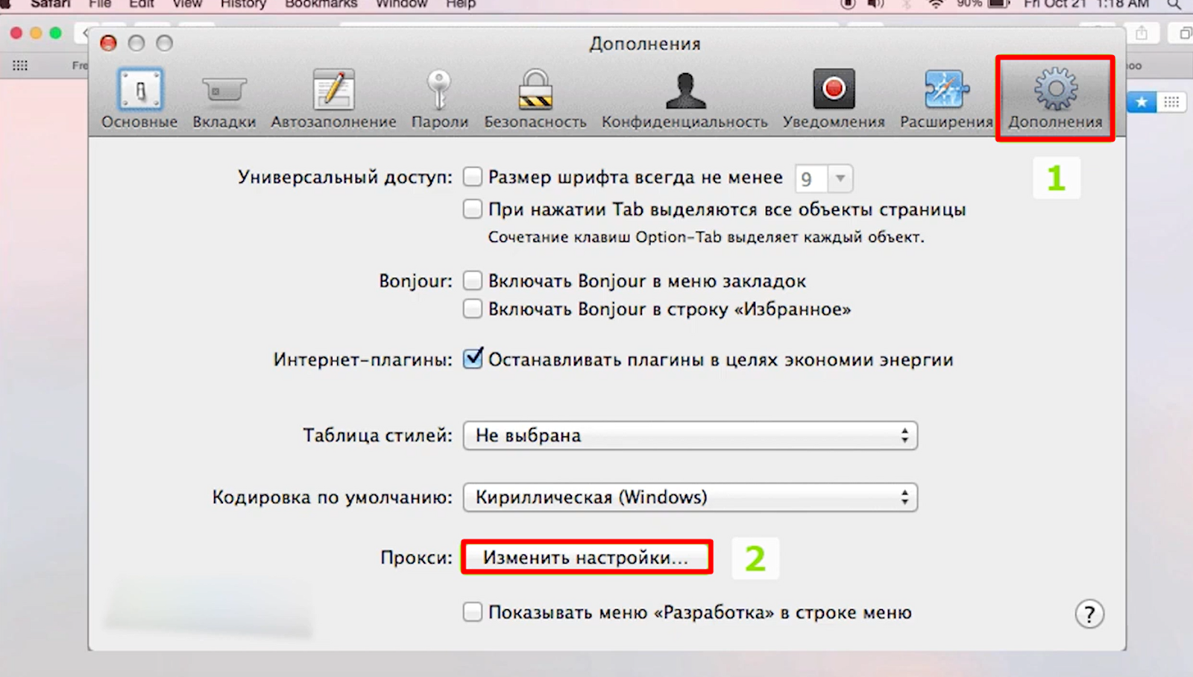Viewport: 1193px width, 677px height.
Task: Open the Безопасность preferences pane
Action: pyautogui.click(x=535, y=98)
